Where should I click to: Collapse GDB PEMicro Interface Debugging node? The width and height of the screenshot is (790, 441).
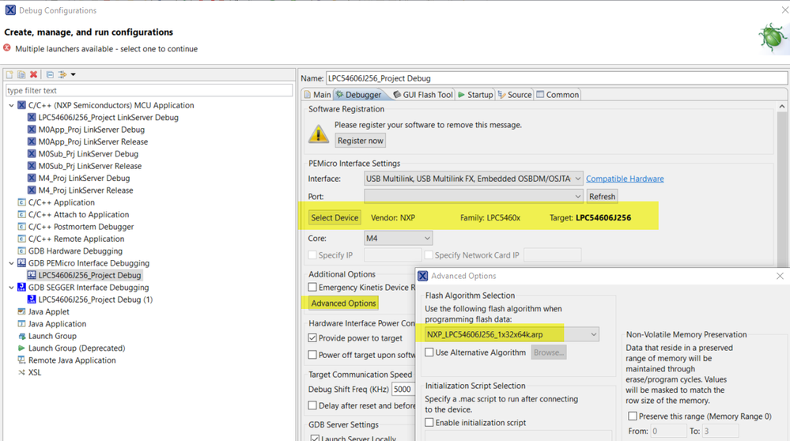pos(12,263)
